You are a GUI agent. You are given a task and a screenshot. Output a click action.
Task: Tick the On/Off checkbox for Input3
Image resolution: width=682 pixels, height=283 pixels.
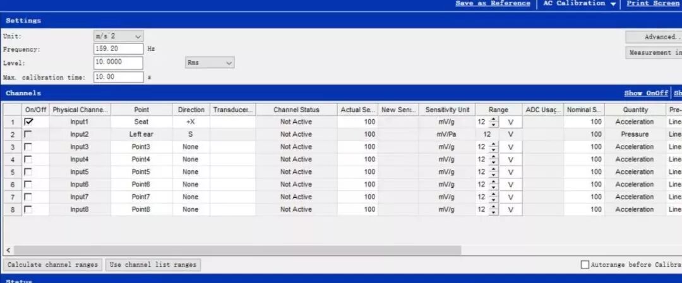(x=28, y=147)
